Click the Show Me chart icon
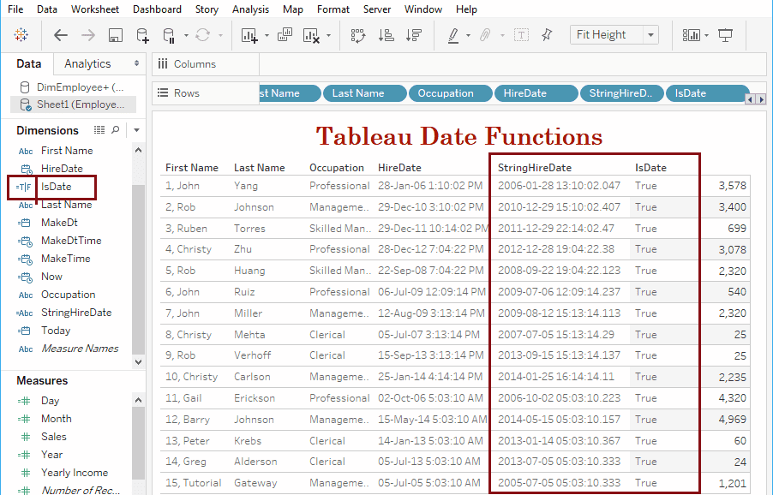The height and width of the screenshot is (495, 773). (692, 35)
